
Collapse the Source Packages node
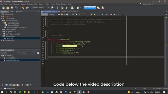(2, 21)
